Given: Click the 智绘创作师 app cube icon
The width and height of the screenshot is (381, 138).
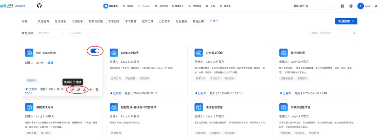Looking at the screenshot, I should (x=284, y=53).
